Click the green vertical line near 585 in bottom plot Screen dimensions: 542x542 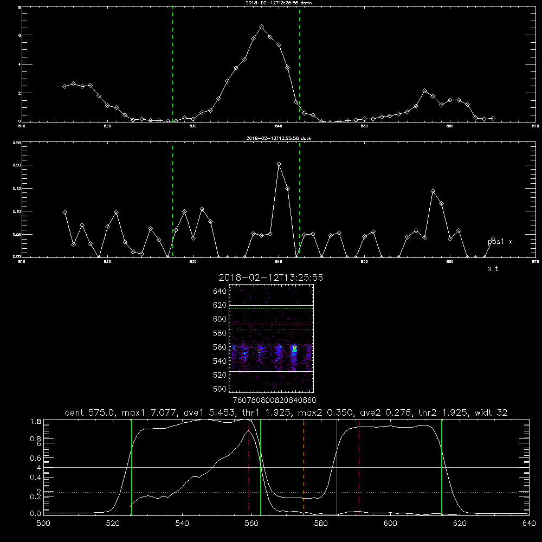tap(337, 467)
